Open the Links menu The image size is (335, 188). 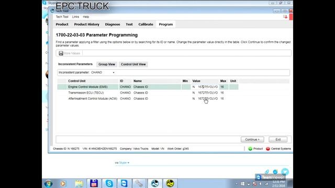point(75,17)
